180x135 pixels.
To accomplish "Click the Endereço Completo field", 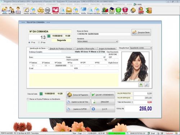I will 67,54.
